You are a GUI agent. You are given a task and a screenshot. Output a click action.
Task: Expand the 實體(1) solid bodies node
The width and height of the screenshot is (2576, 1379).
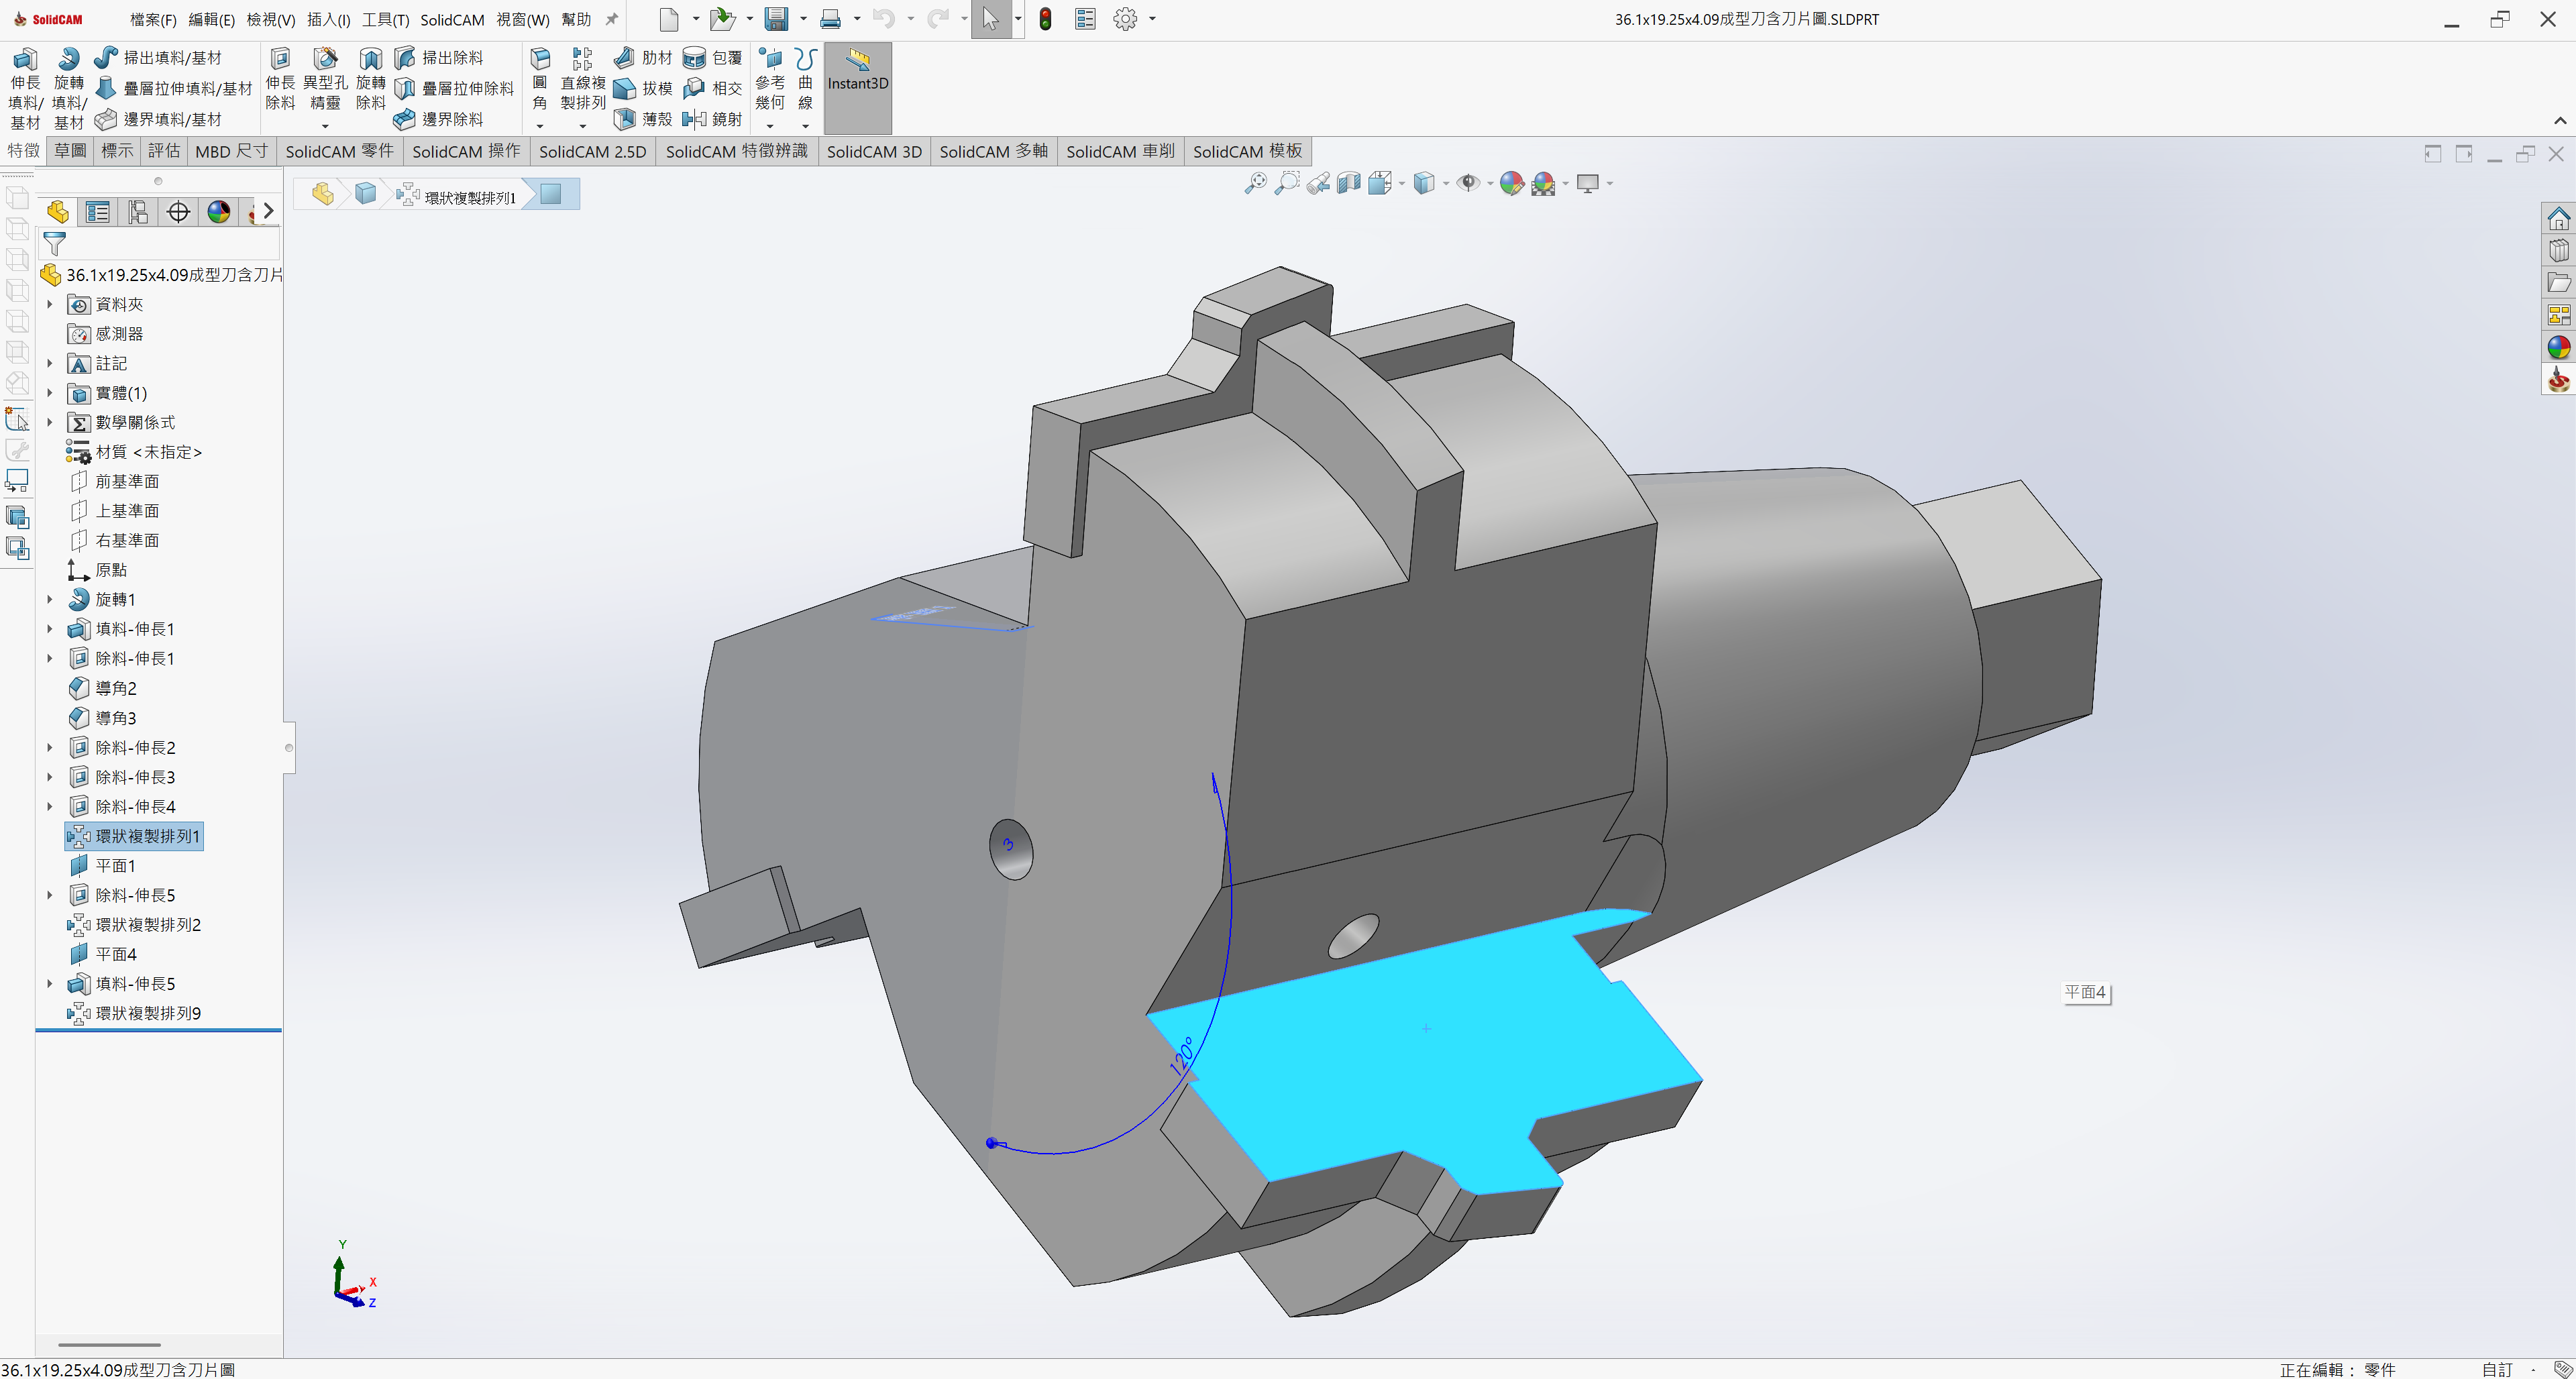tap(50, 393)
